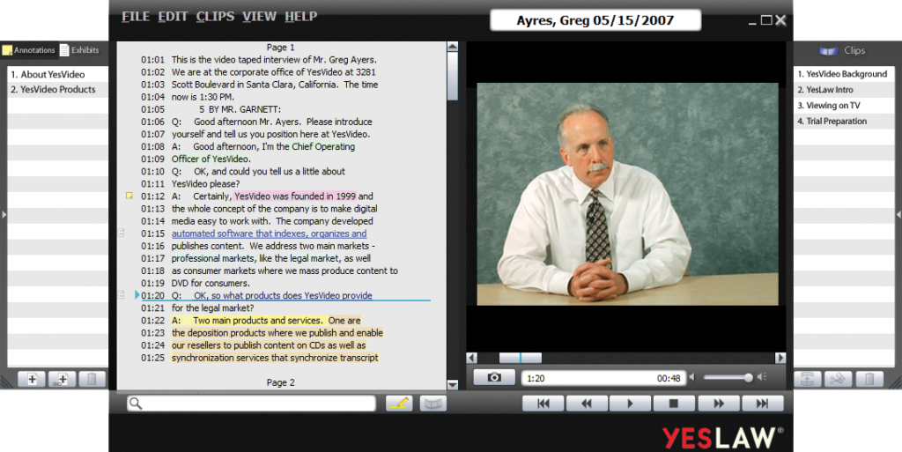The height and width of the screenshot is (452, 902).
Task: Add a linked annotation with the chain-plus icon
Action: [x=63, y=379]
